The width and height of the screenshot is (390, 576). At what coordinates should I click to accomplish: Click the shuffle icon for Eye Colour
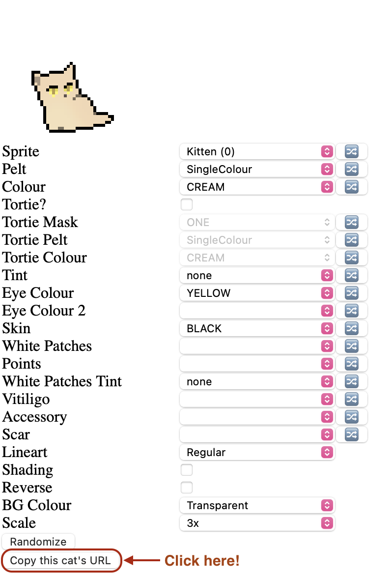[352, 293]
